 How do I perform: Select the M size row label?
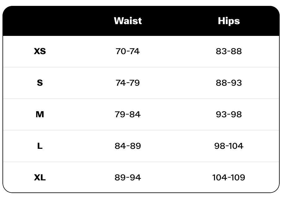pyautogui.click(x=40, y=114)
